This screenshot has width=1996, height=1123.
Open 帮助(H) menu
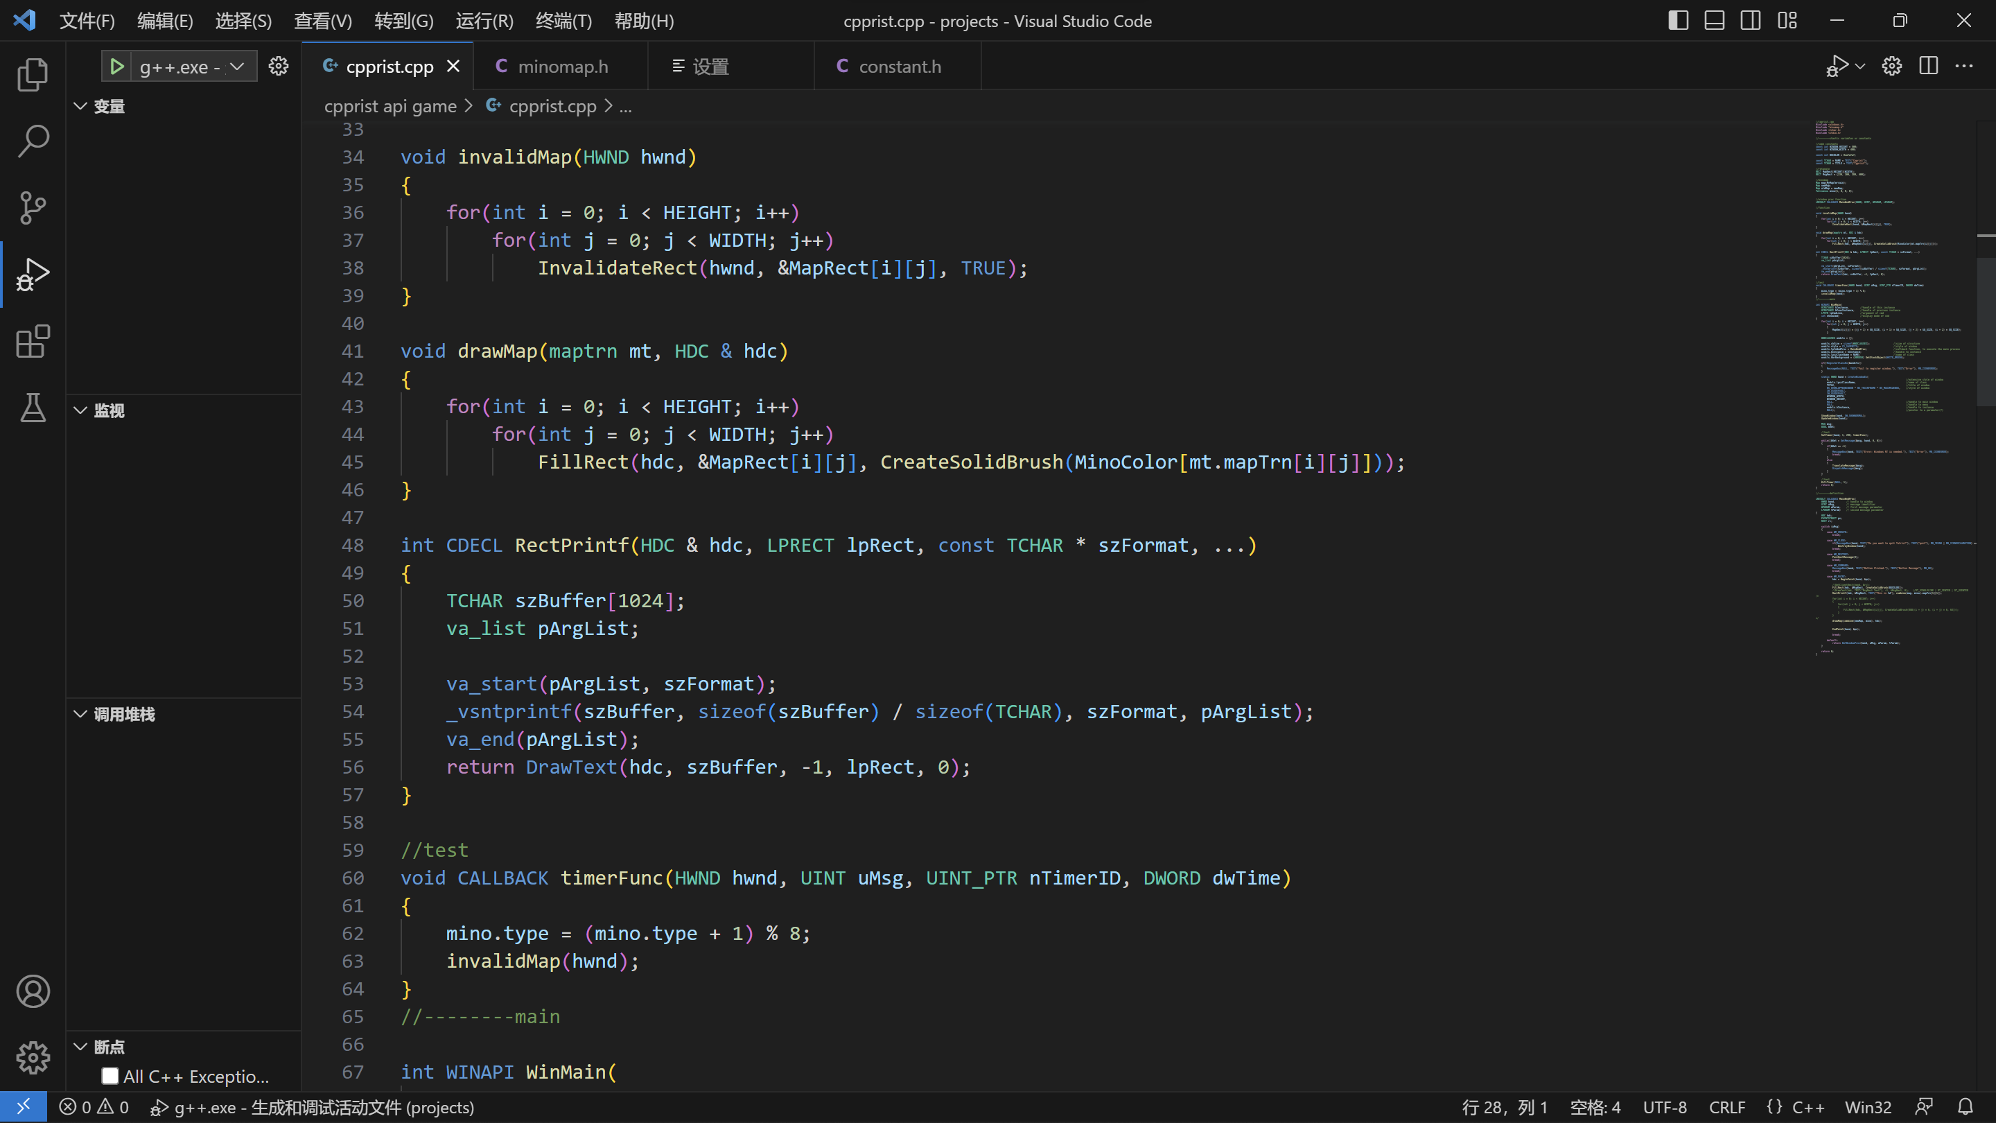[x=644, y=21]
